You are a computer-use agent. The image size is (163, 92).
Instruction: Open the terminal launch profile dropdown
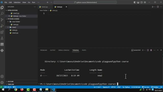click(x=145, y=50)
